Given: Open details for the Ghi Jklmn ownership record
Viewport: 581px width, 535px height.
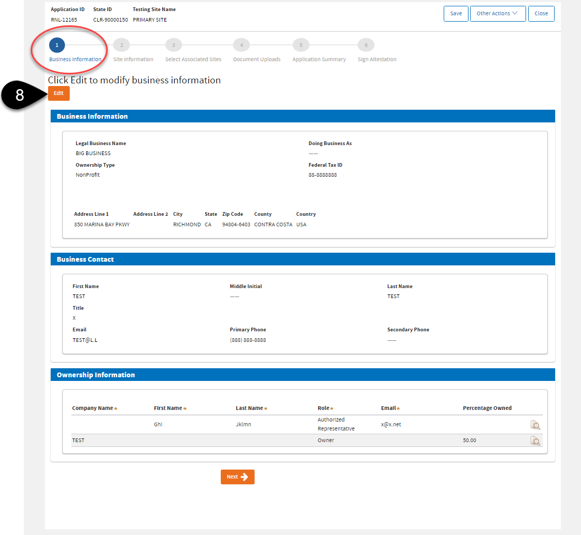Looking at the screenshot, I should tap(536, 424).
